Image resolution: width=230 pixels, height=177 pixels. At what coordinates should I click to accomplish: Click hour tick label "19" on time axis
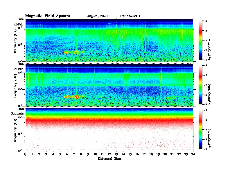(158, 154)
